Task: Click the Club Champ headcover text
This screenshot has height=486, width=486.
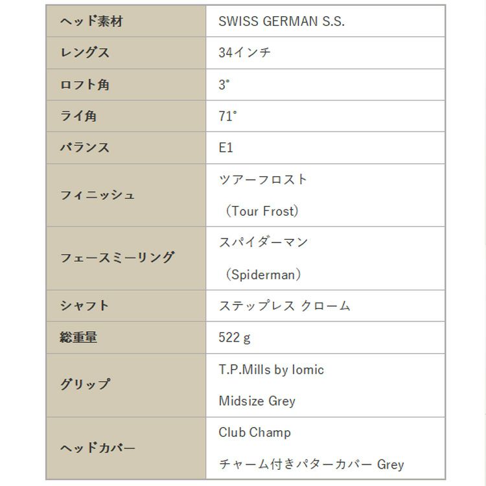Action: [x=255, y=432]
